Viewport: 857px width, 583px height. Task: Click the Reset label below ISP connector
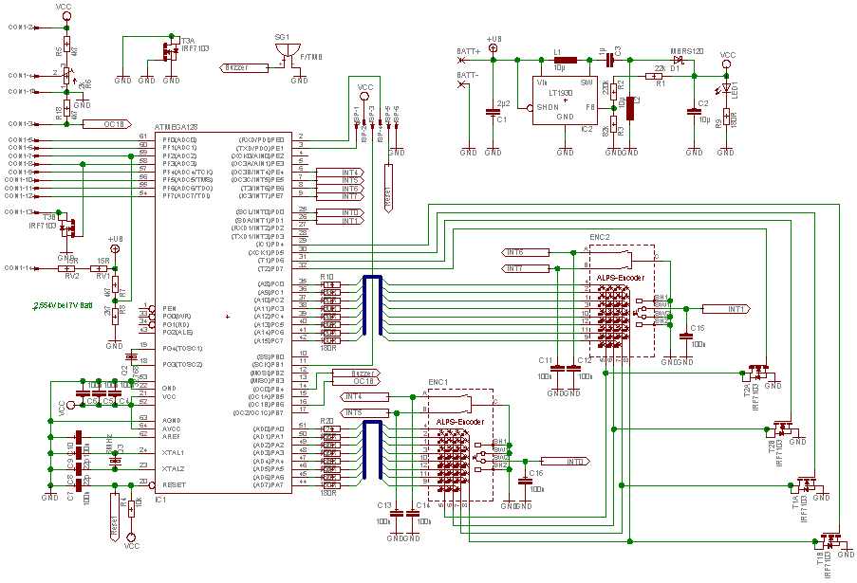[388, 189]
